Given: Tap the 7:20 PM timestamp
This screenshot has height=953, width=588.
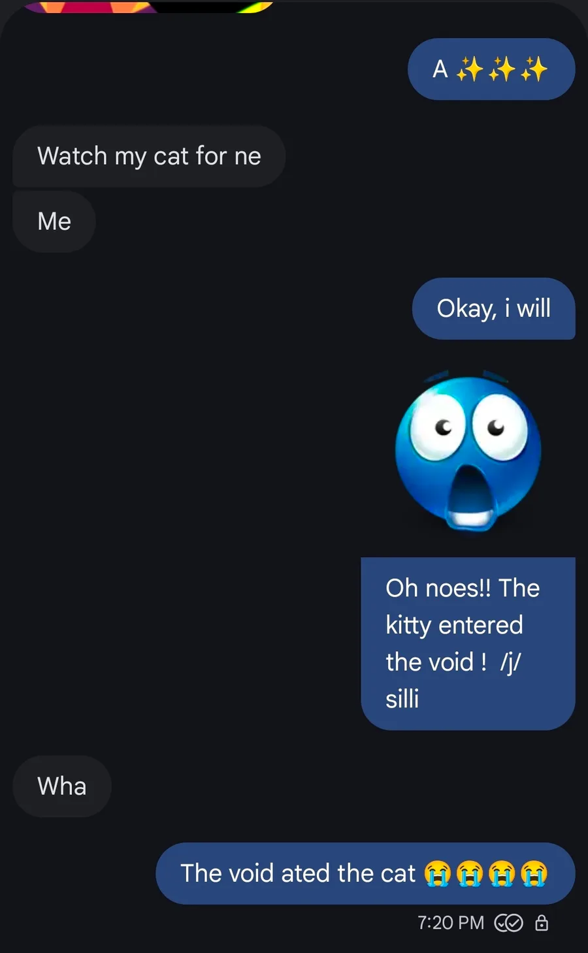Looking at the screenshot, I should coord(451,922).
